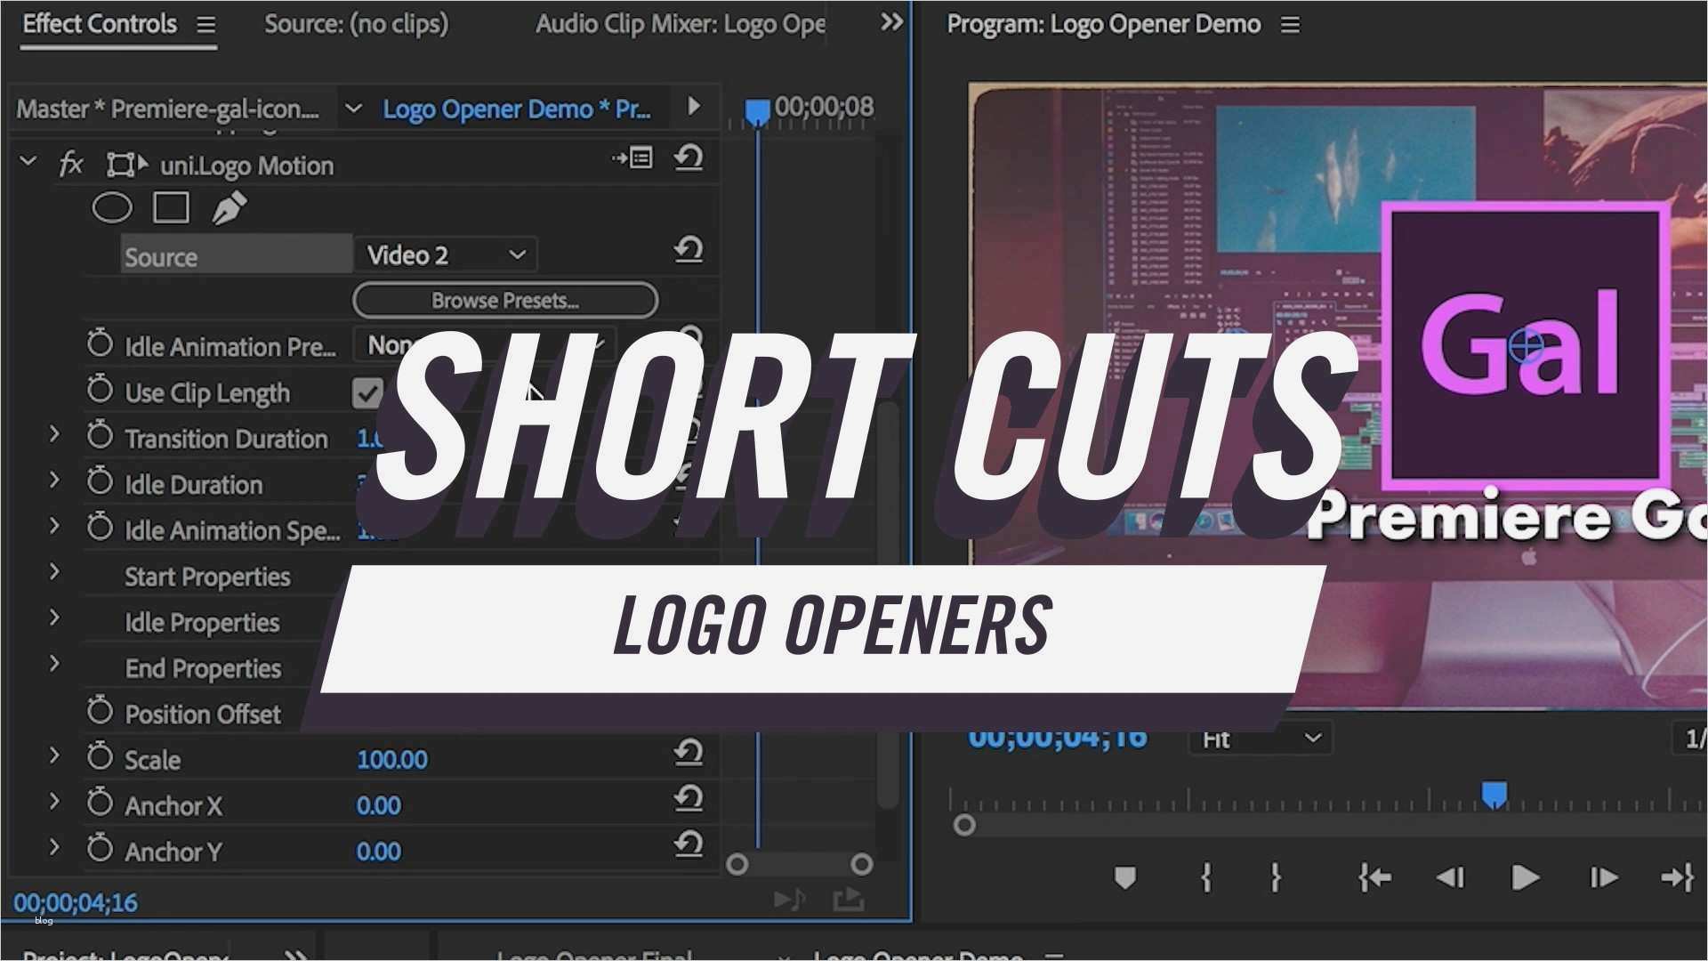Viewport: 1708px width, 961px height.
Task: Click the Play button in Program monitor
Action: coord(1525,878)
